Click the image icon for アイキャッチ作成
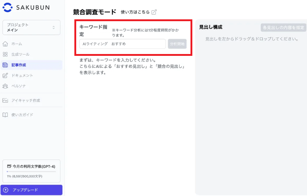Image resolution: width=307 pixels, height=196 pixels. pos(5,100)
